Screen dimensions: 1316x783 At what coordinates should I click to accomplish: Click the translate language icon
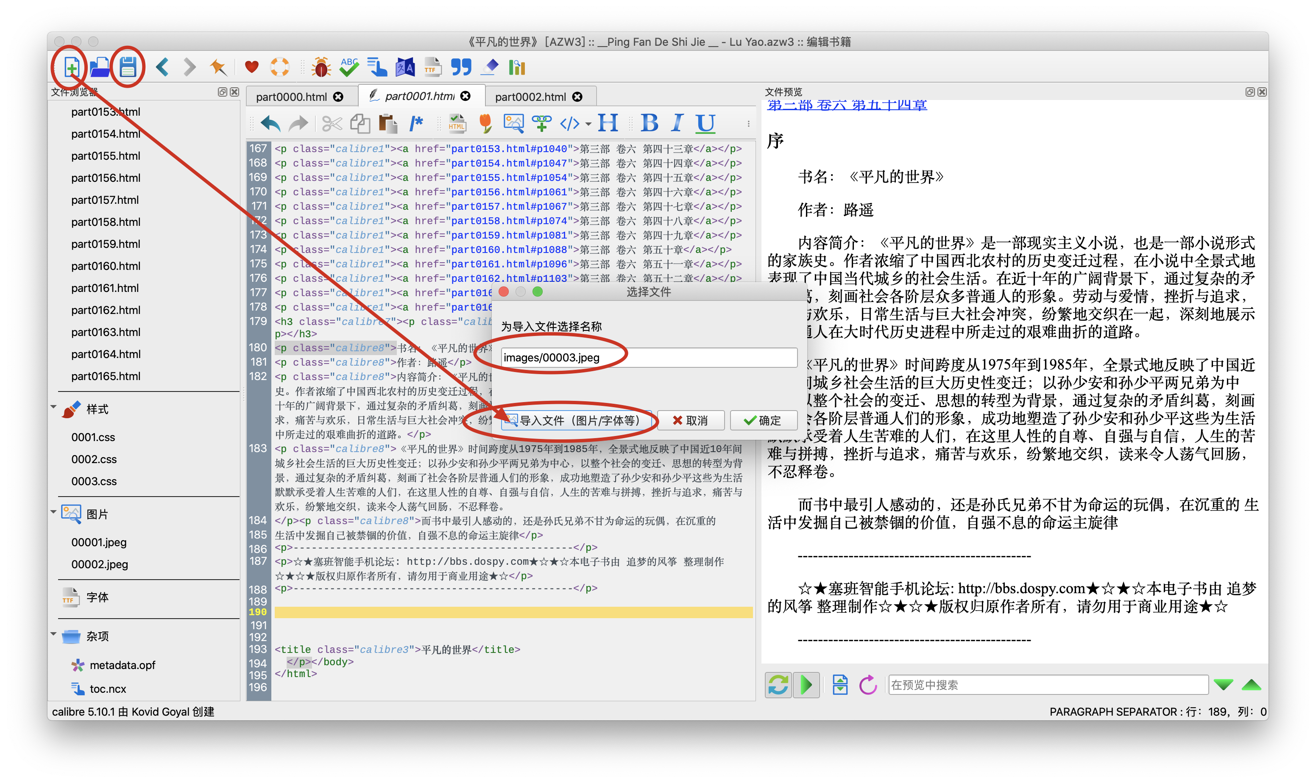pos(405,67)
